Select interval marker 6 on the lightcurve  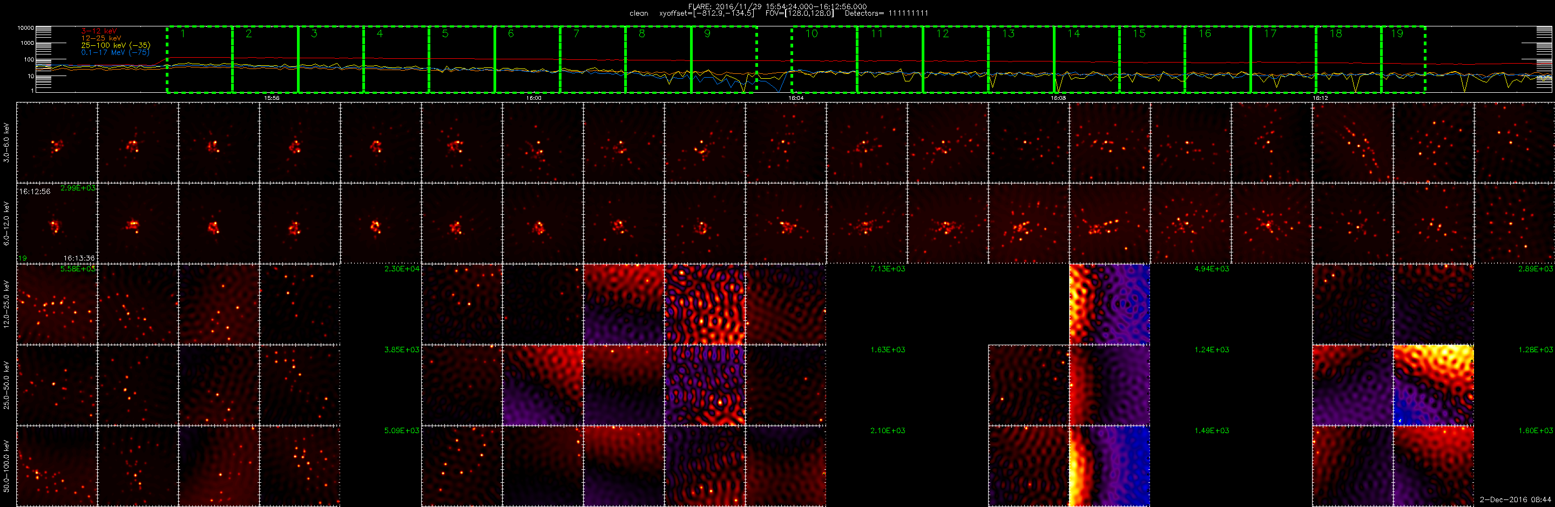pos(511,34)
